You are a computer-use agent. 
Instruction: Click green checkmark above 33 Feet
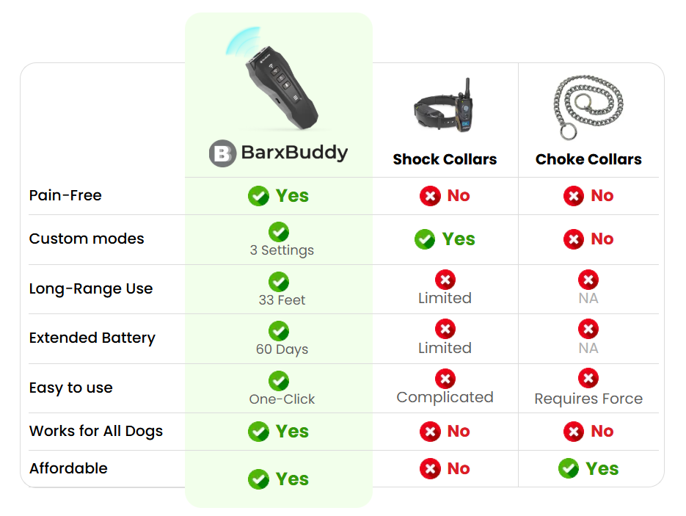279,282
